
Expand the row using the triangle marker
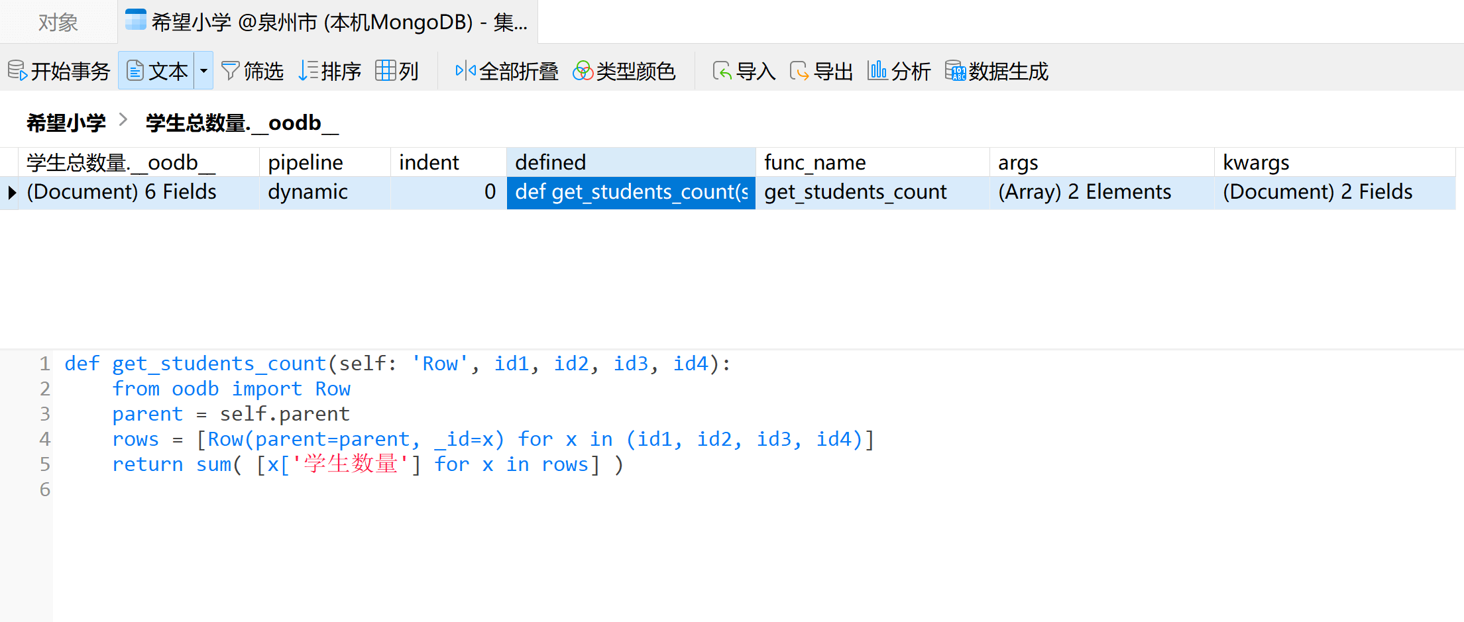tap(11, 193)
